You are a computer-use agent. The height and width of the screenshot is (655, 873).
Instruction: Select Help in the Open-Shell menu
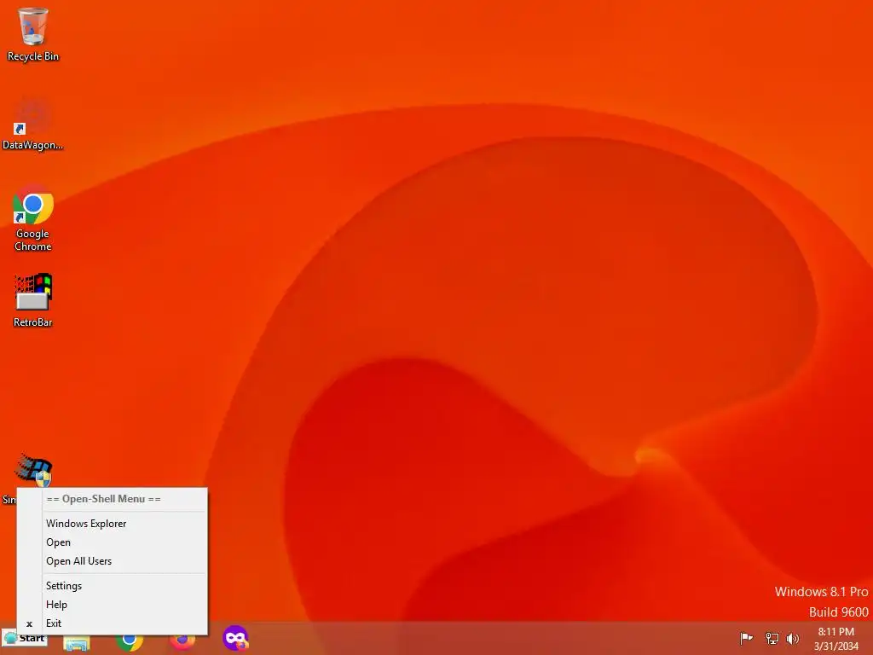point(124,605)
